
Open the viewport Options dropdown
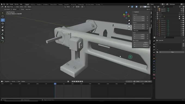149,10
